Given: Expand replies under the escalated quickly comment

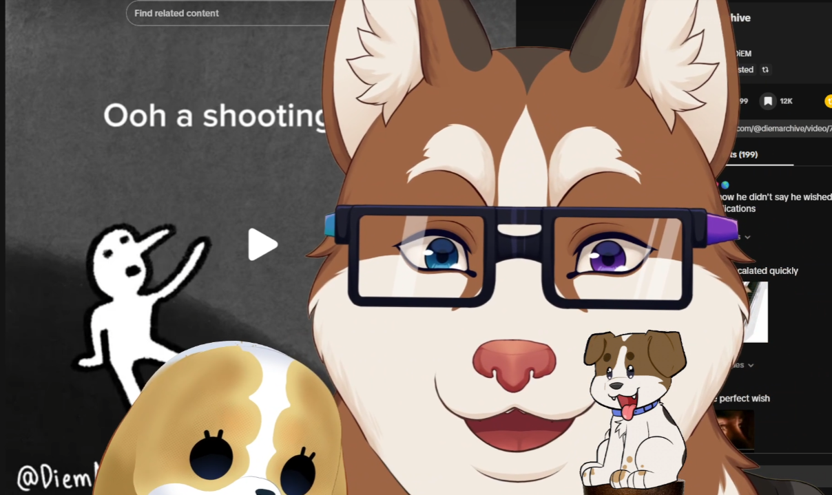Looking at the screenshot, I should tap(745, 365).
